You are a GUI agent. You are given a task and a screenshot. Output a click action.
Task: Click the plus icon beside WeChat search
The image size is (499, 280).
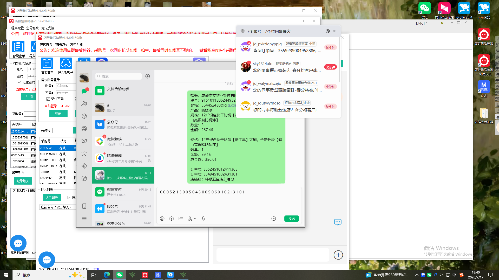pyautogui.click(x=148, y=76)
